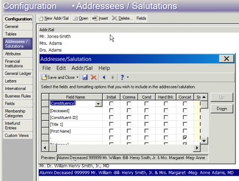Toggle Initial checkbox for [Constituency] row
Image resolution: width=239 pixels, height=181 pixels.
coord(111,104)
